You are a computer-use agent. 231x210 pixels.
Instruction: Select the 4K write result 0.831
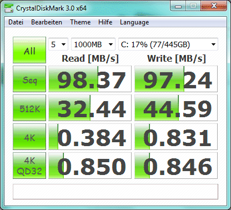point(176,137)
